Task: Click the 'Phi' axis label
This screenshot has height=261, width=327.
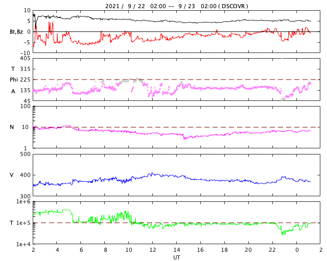Action: 14,80
